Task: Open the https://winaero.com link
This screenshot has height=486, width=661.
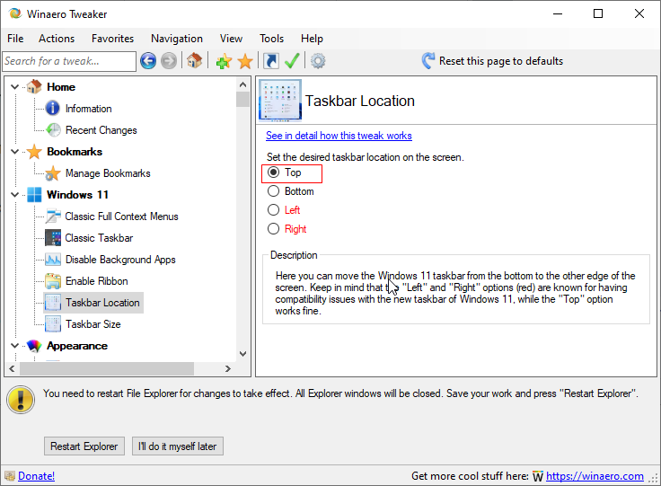Action: click(x=595, y=476)
